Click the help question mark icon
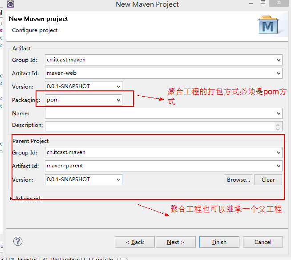This screenshot has width=291, height=260. coord(18,242)
